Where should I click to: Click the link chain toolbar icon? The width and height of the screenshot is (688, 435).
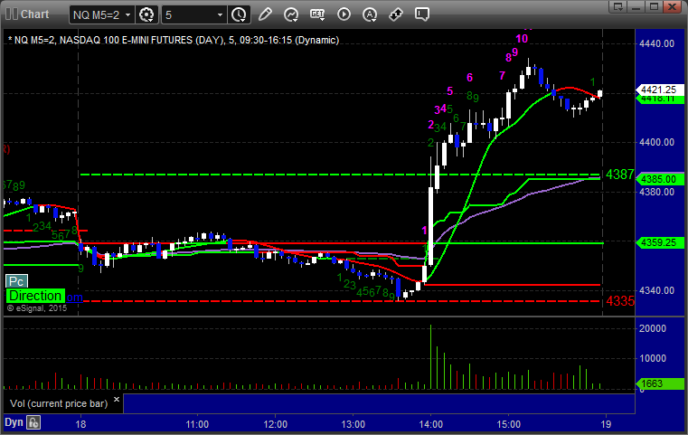[x=396, y=14]
